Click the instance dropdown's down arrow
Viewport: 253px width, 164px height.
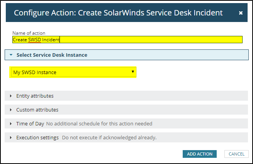(133, 72)
